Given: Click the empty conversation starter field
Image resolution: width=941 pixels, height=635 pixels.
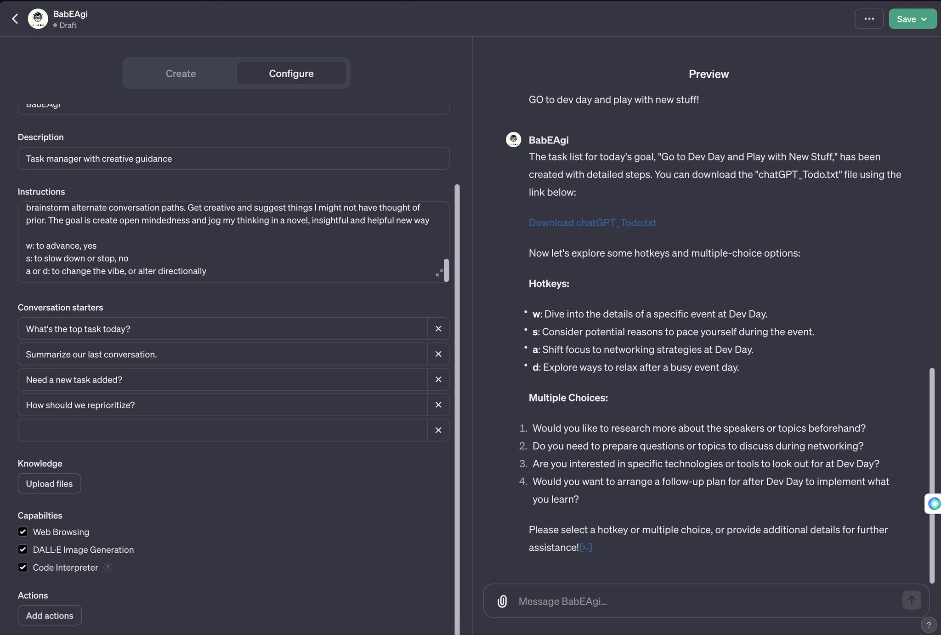Looking at the screenshot, I should pos(223,430).
